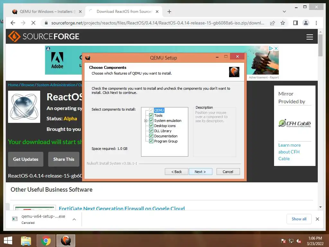
Task: Click the page vertical scrollbar thumb
Action: point(320,45)
